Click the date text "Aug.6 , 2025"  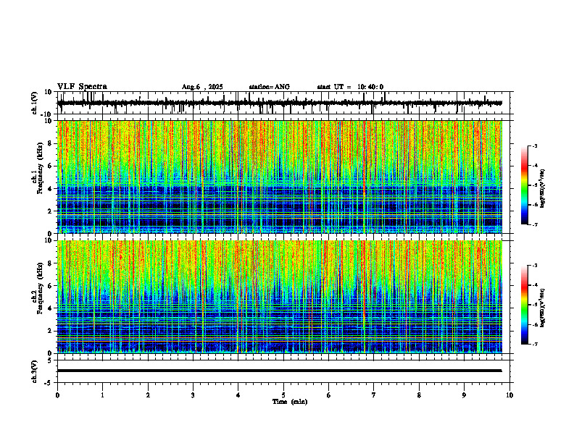202,87
